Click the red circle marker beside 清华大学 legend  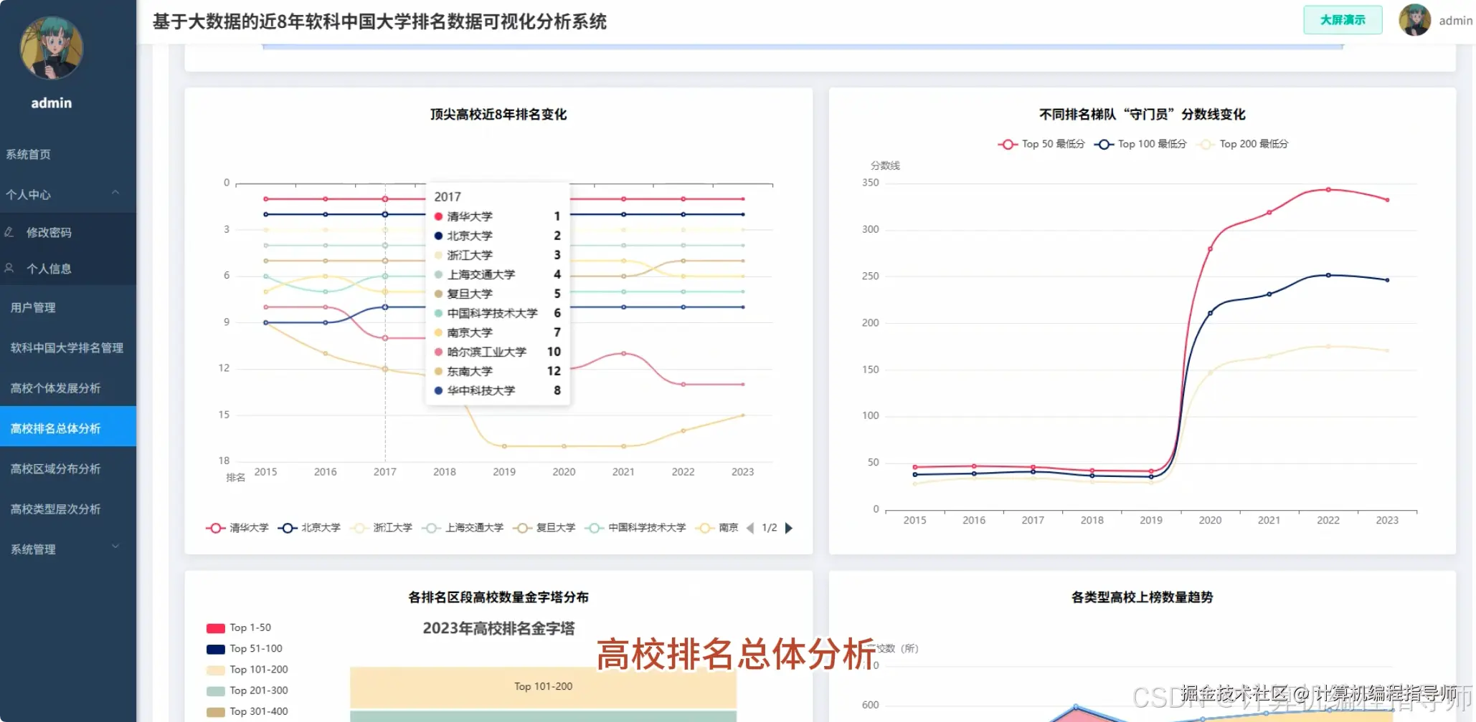tap(215, 528)
